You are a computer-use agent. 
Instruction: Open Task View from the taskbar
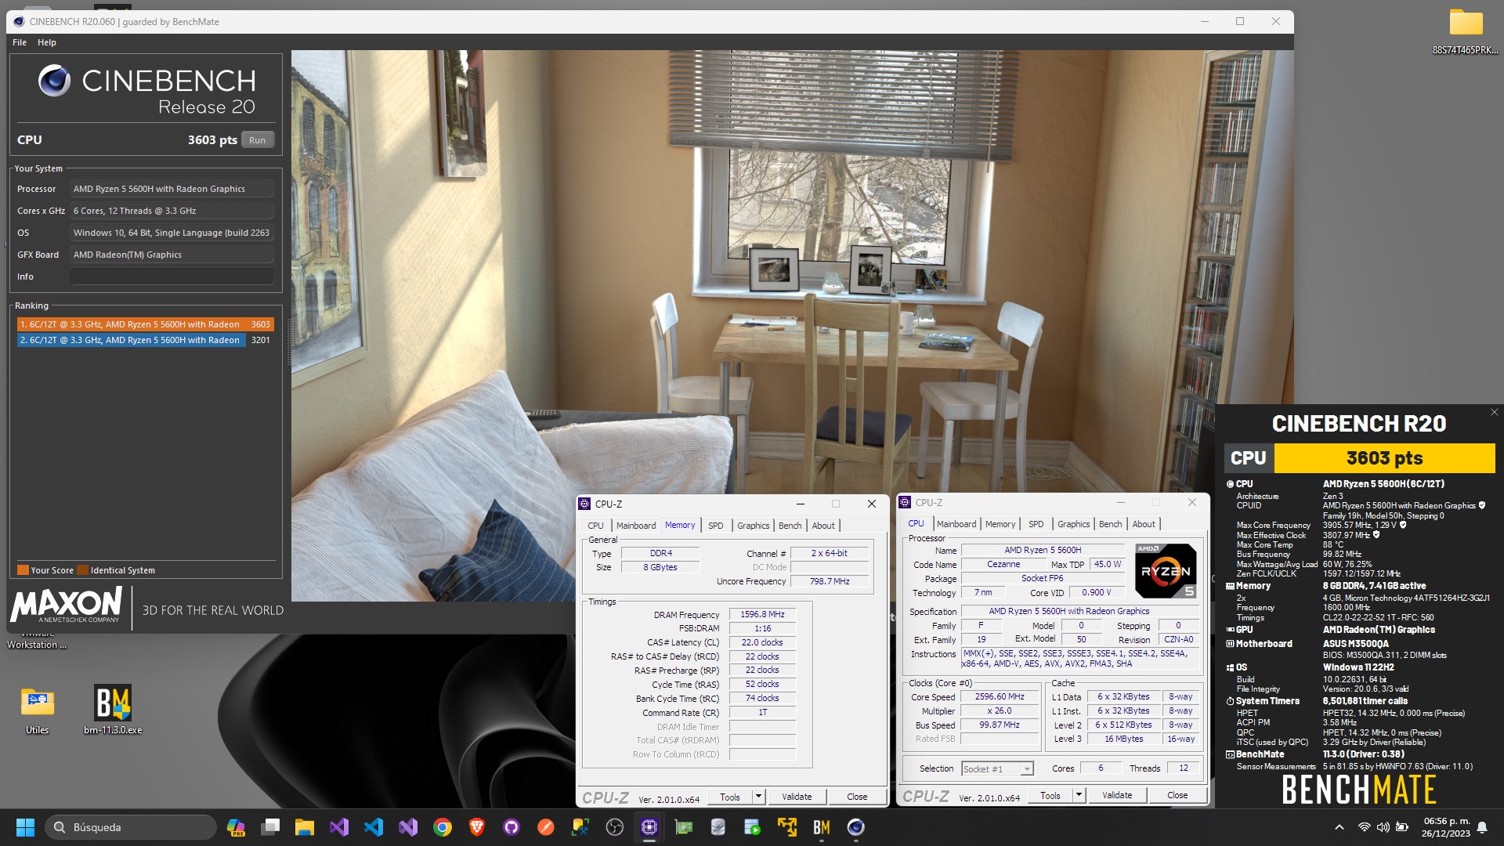point(270,827)
